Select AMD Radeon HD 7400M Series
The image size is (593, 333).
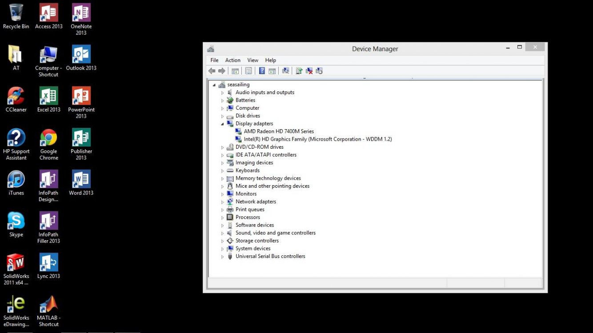(279, 131)
